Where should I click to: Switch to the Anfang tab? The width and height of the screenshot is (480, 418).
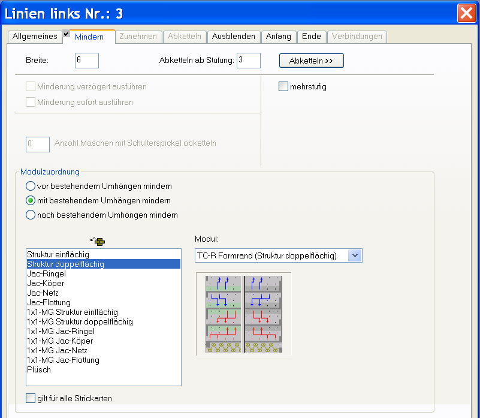pos(279,37)
